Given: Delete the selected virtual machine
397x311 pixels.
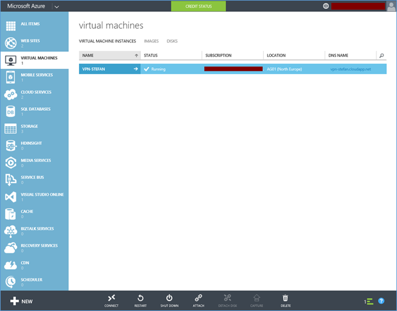Looking at the screenshot, I should [x=286, y=300].
